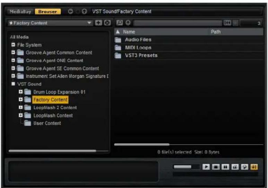Click the up arrow icon next to search
Screen dimensions: 268x188
[128, 23]
